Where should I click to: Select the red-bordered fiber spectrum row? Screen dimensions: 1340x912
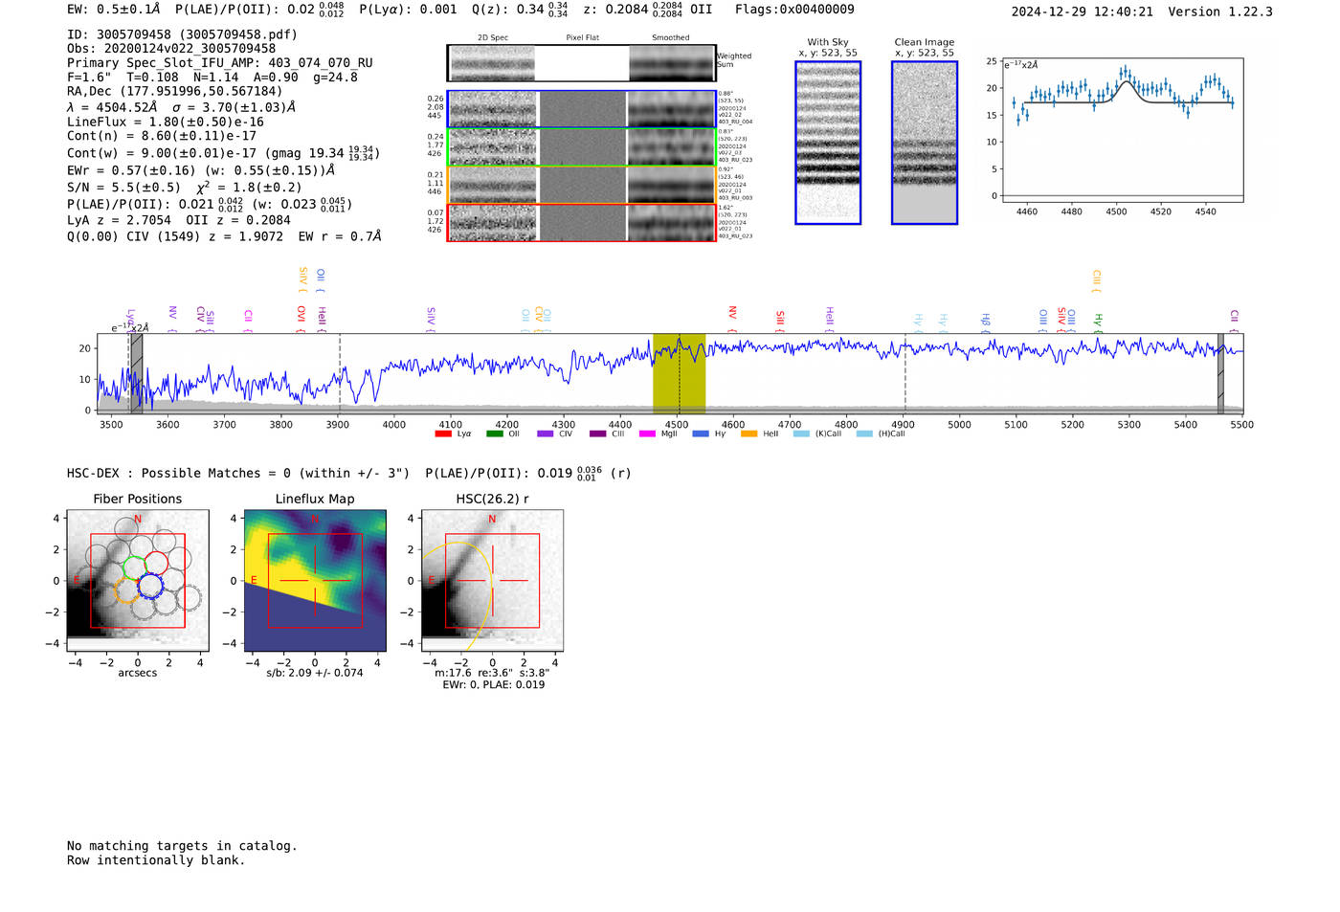581,222
